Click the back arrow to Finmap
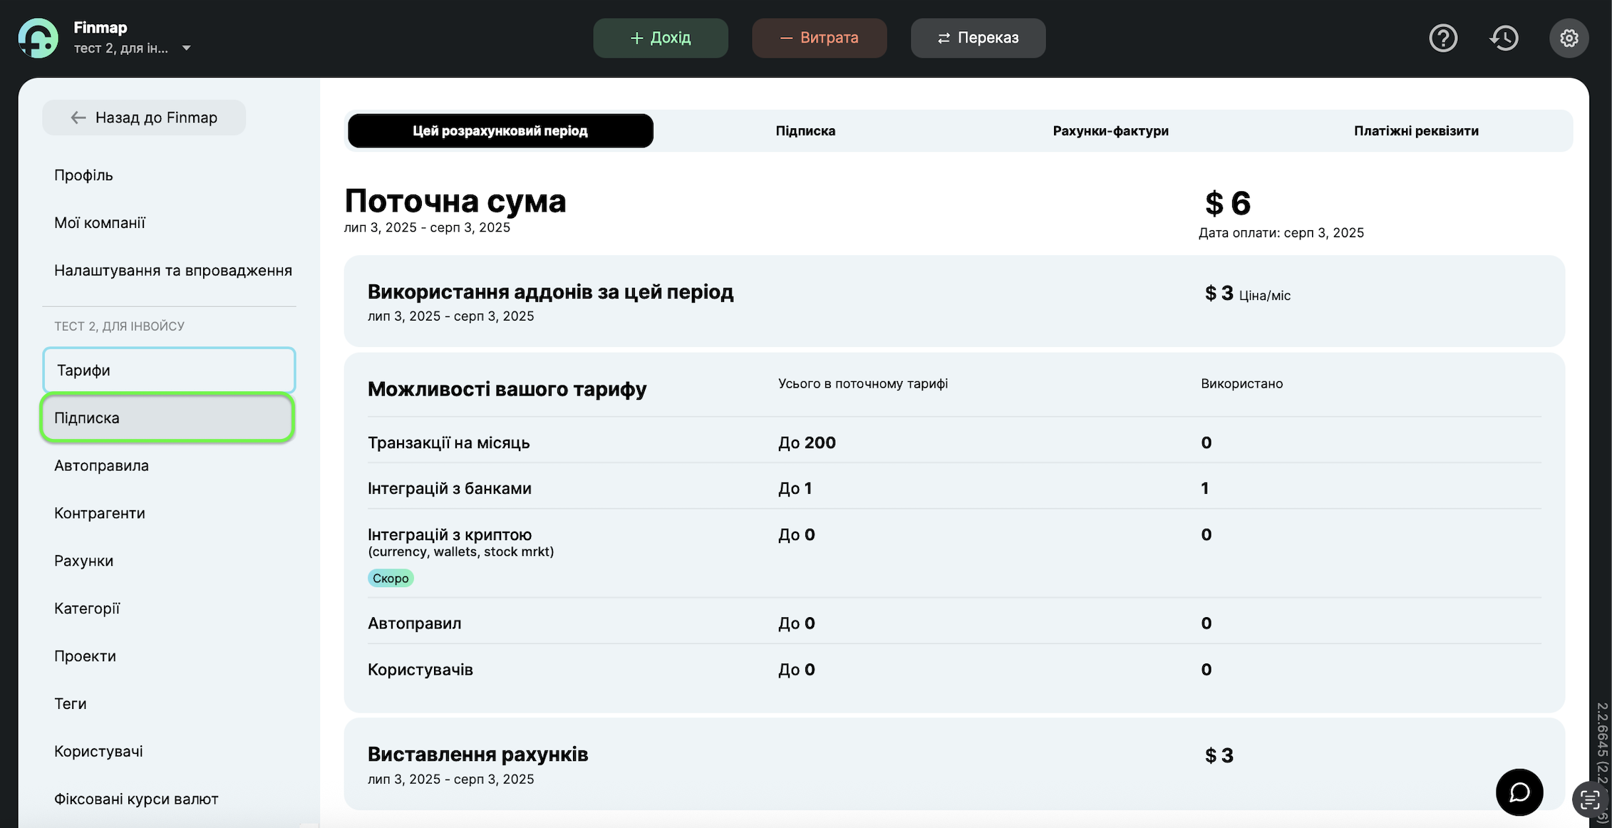Screen dimensions: 1612x828 (78, 118)
